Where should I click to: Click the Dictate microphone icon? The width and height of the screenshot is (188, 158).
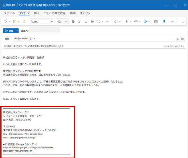pos(164,21)
